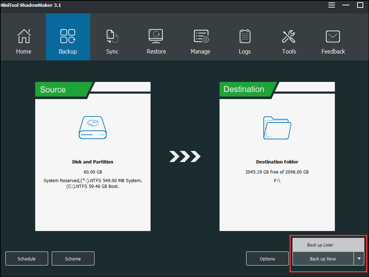This screenshot has width=369, height=277.
Task: Open the Tools tab label
Action: tap(289, 51)
